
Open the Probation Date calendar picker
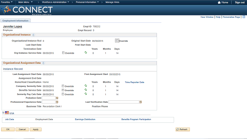tap(57, 98)
